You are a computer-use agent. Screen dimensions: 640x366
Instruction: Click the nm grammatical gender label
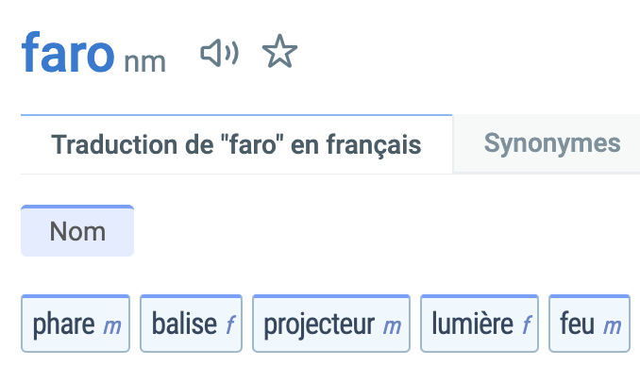point(145,62)
